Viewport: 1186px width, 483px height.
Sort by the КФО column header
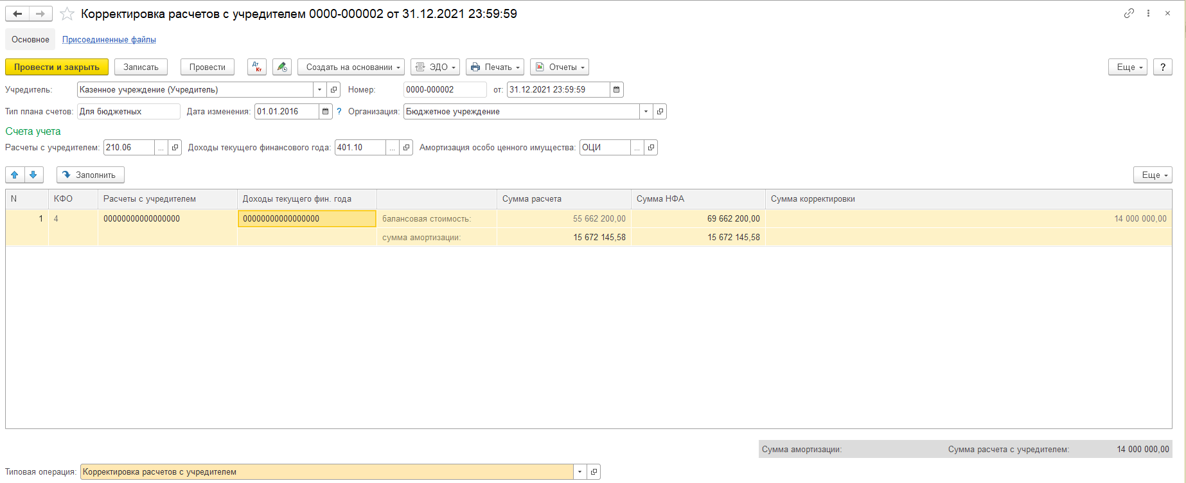pos(73,199)
